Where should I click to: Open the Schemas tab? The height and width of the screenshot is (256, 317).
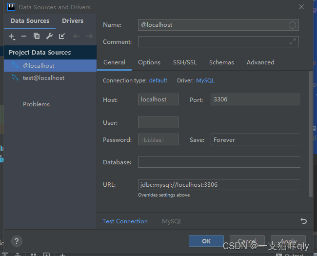click(x=221, y=62)
